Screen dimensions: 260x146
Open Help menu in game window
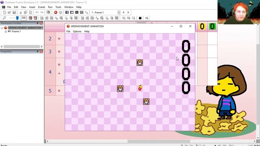tap(87, 32)
